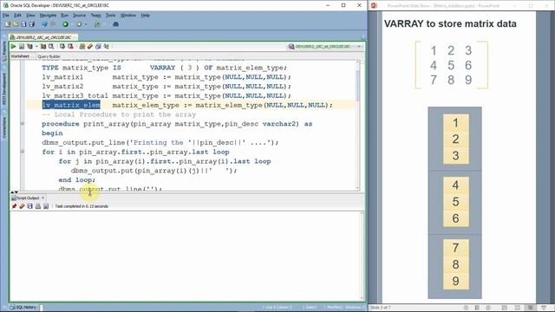Click the Save icon in main toolbar
This screenshot has width=555, height=312.
pyautogui.click(x=23, y=24)
